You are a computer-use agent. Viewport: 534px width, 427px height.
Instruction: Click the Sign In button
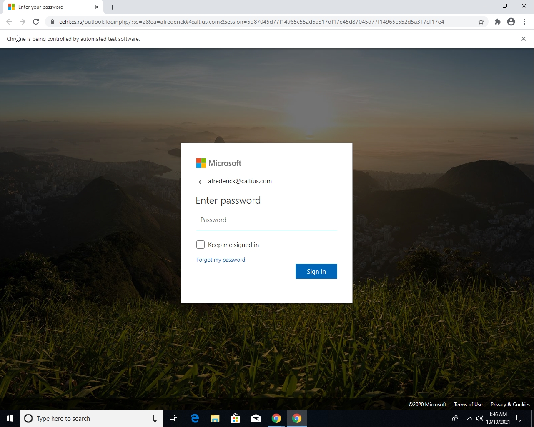point(316,271)
